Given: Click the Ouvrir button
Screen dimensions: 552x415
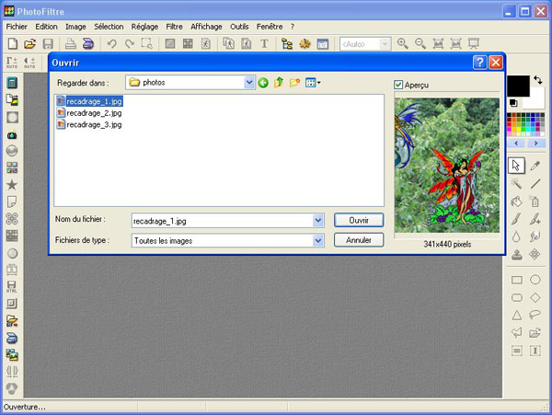Looking at the screenshot, I should [359, 220].
